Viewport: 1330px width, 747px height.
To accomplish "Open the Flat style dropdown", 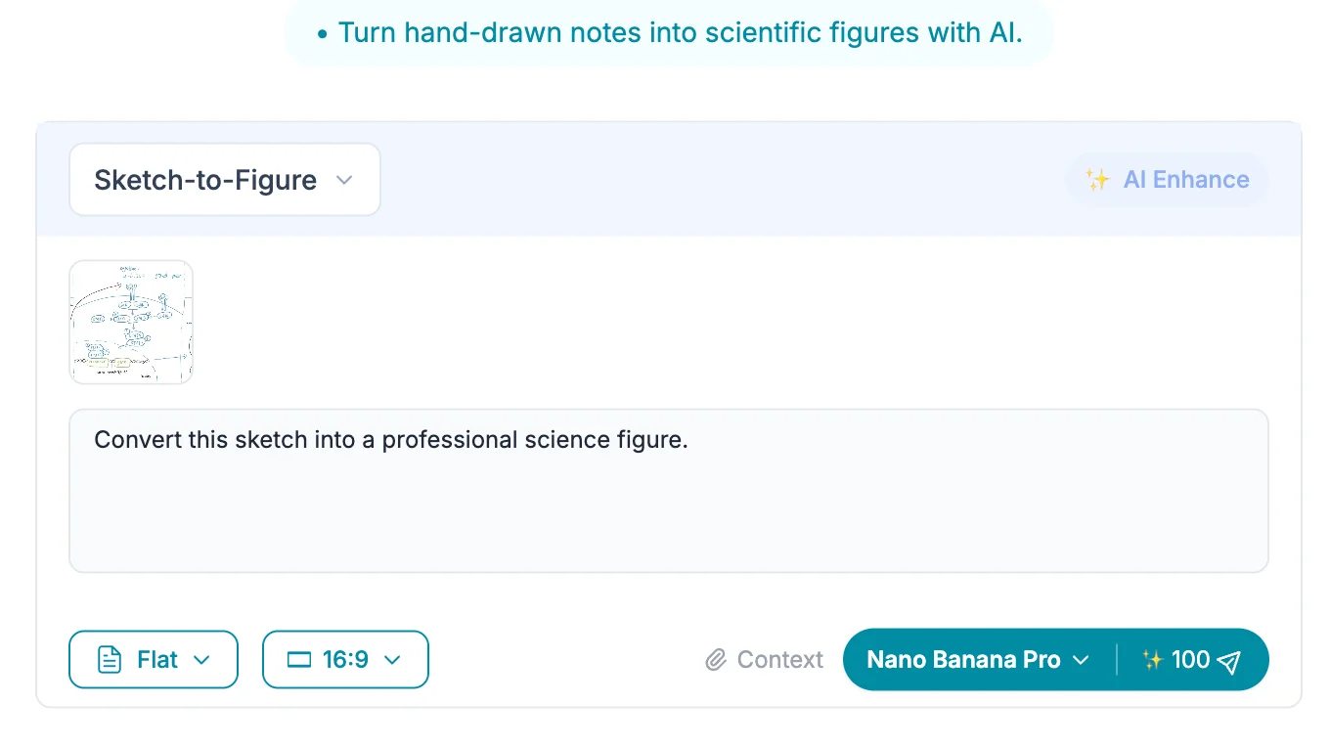I will [x=154, y=660].
